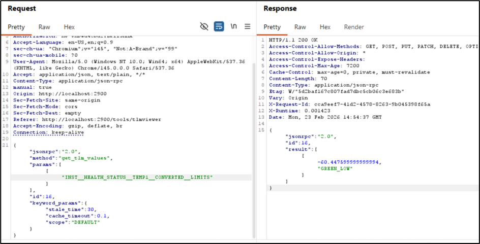Click the Etag response header value
The image size is (480, 244).
(347, 91)
